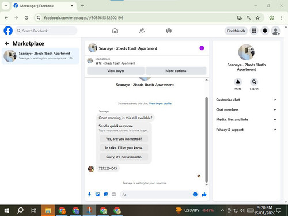This screenshot has width=288, height=216.
Task: Close the Messenger browser tab
Action: click(x=72, y=6)
